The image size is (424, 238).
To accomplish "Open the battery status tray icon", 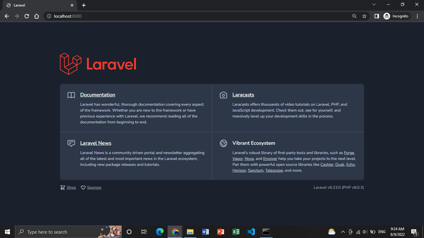I will coord(373,232).
